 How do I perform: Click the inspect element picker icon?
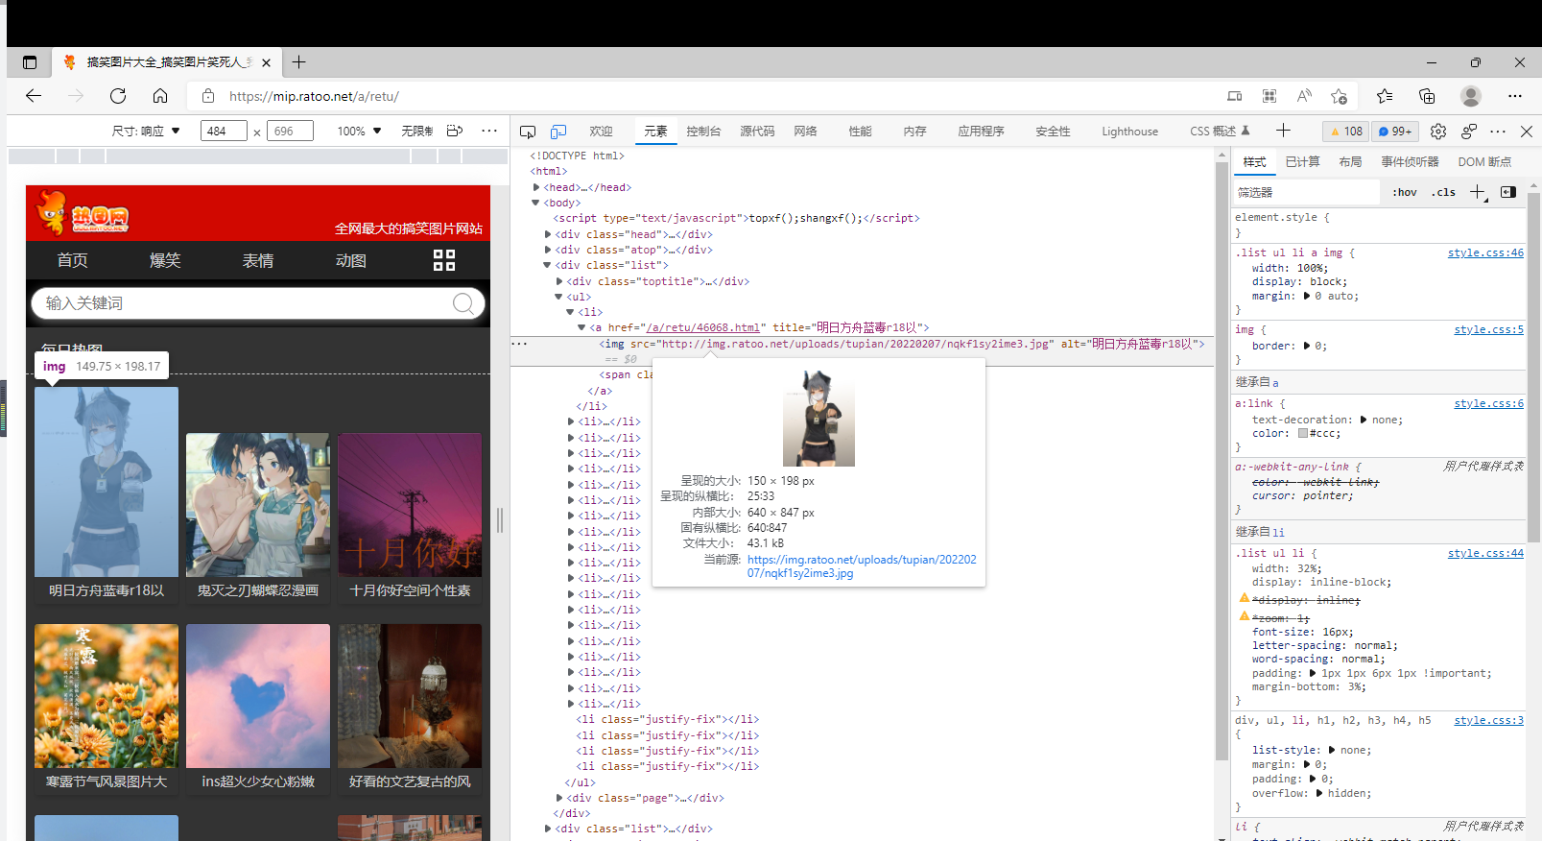[x=528, y=132]
